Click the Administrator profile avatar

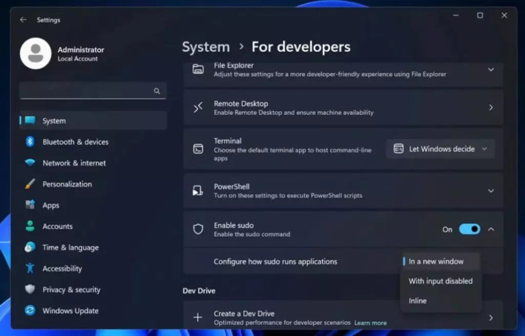(35, 54)
